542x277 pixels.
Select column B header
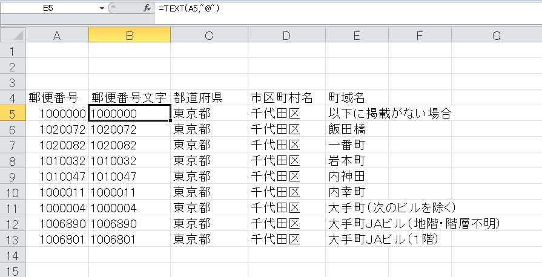[130, 35]
